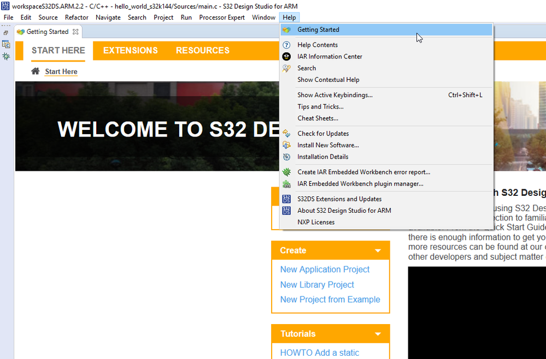Click the cube icon on Getting Started tab
546x359 pixels.
21,32
